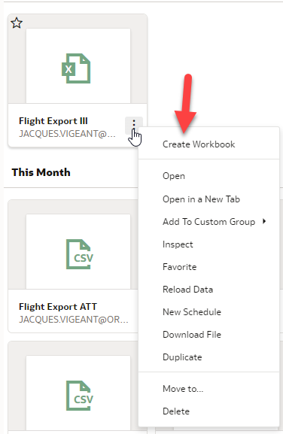Click the three-dot menu on Flight Export III
283x434 pixels.
pyautogui.click(x=134, y=123)
